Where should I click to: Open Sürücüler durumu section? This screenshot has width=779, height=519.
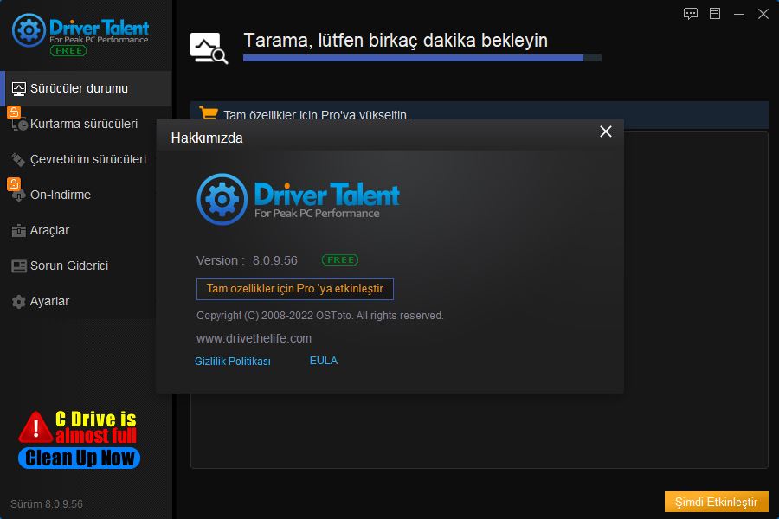[86, 88]
